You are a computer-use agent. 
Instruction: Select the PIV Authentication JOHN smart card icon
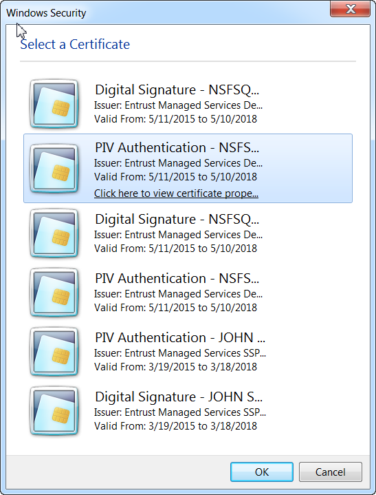click(x=54, y=352)
